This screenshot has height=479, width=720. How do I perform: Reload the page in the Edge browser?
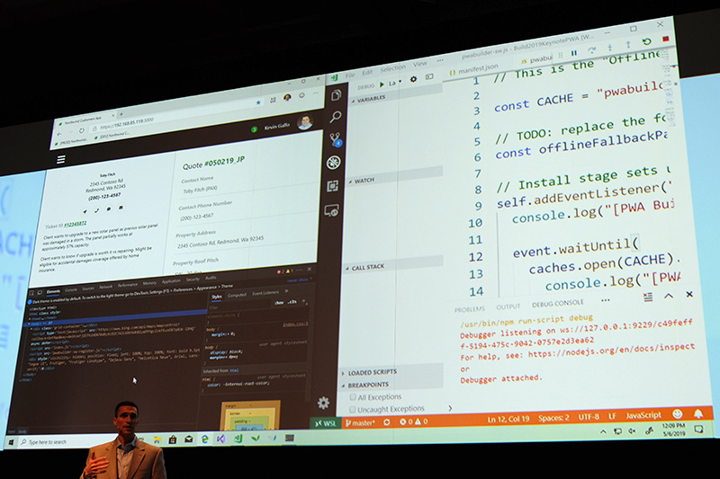[81, 131]
